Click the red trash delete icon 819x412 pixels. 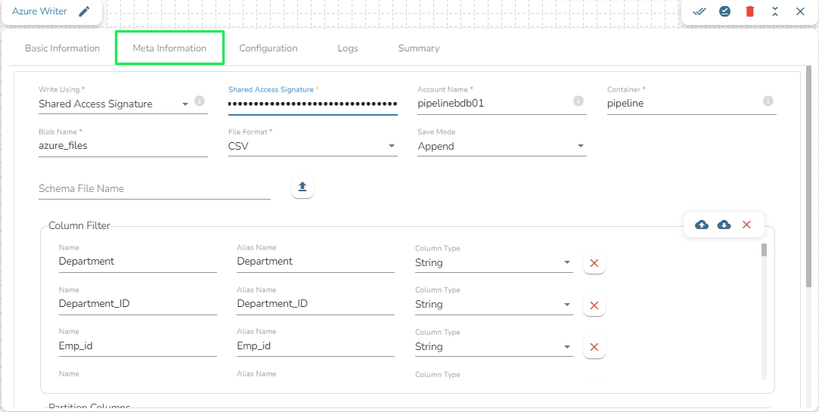click(x=749, y=11)
